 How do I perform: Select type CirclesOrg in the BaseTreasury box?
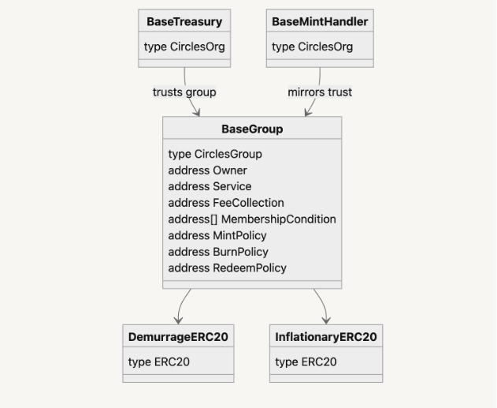[x=184, y=47]
